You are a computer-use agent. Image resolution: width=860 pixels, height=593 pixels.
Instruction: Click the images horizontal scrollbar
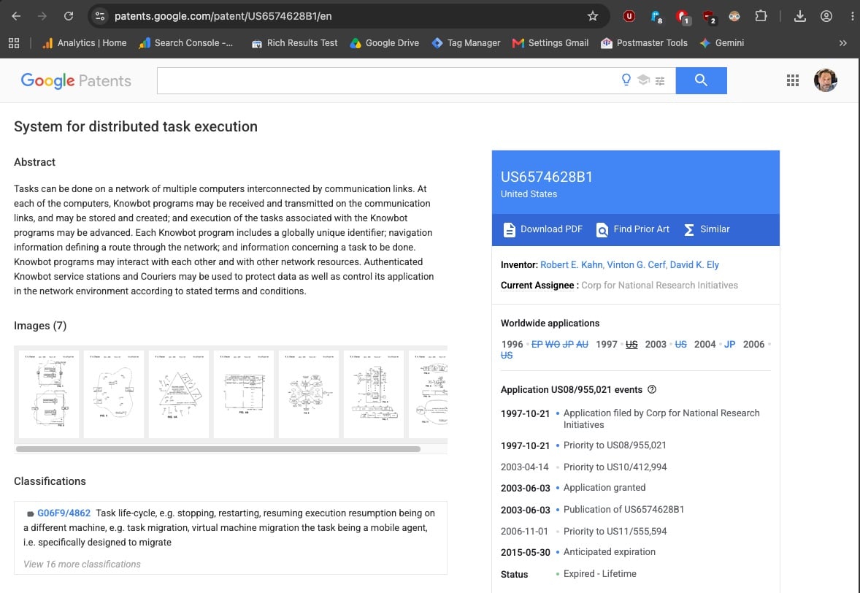[218, 448]
